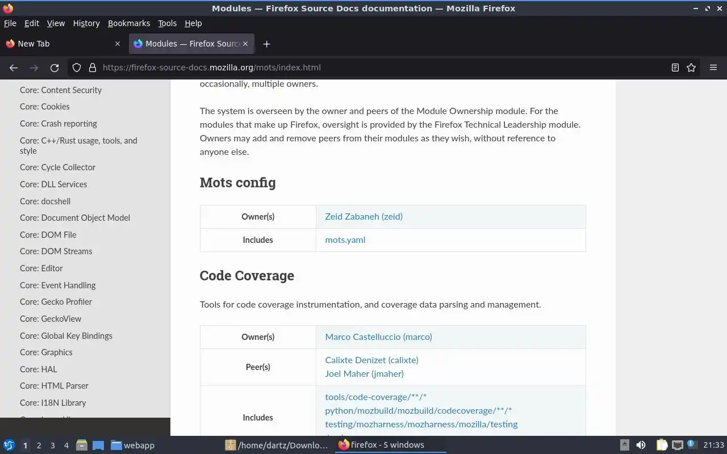Select the Modules Firefox Source tab
This screenshot has width=727, height=454.
191,44
